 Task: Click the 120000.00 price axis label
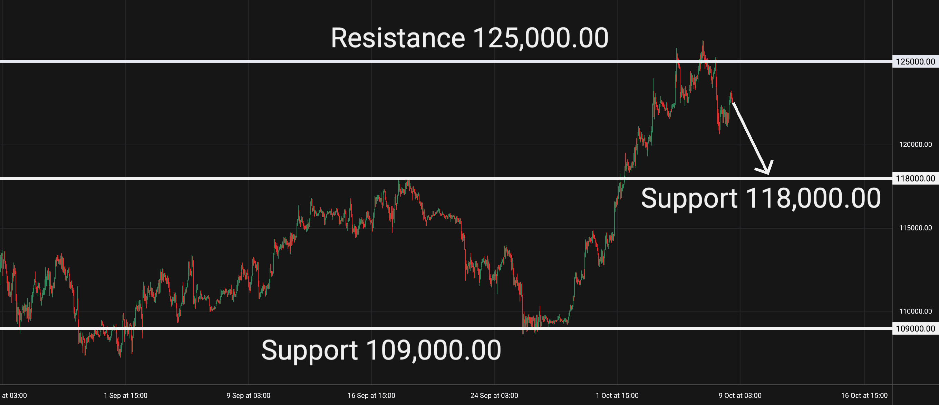pyautogui.click(x=915, y=145)
